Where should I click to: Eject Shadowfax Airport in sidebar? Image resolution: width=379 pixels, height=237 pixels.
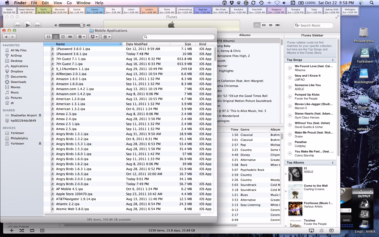40,115
